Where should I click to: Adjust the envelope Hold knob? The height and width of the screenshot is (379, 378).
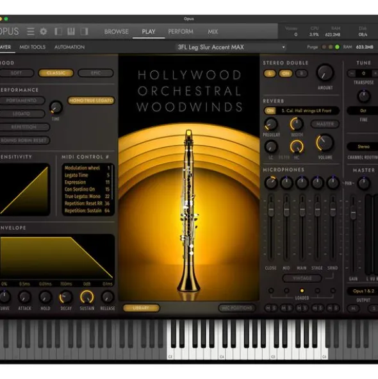[45, 297]
